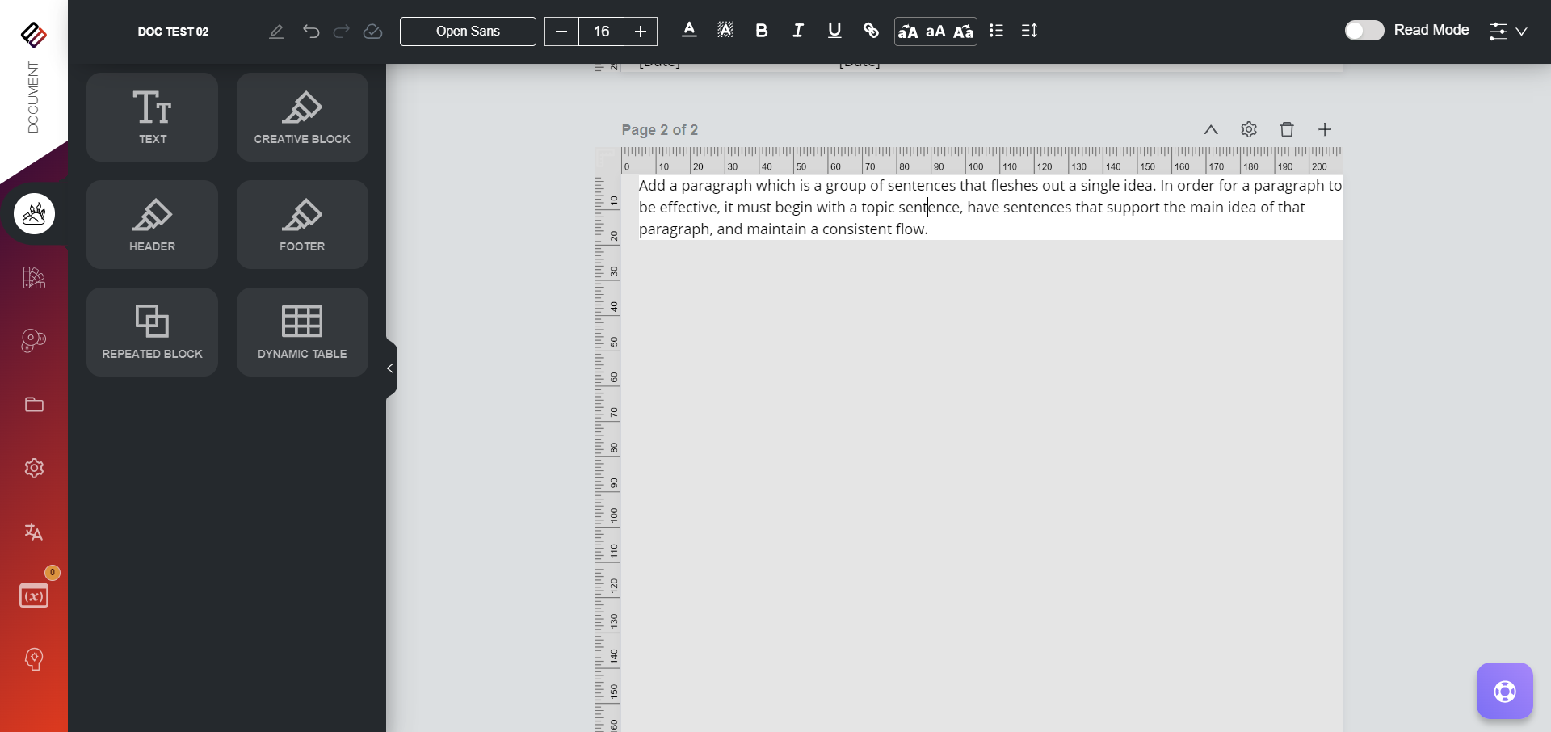
Task: Delete page 2 using the trash icon
Action: pyautogui.click(x=1287, y=129)
